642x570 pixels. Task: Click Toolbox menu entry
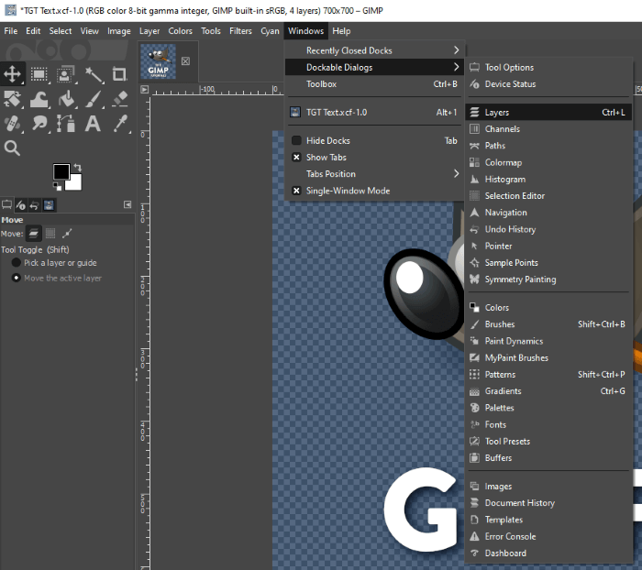(x=374, y=84)
